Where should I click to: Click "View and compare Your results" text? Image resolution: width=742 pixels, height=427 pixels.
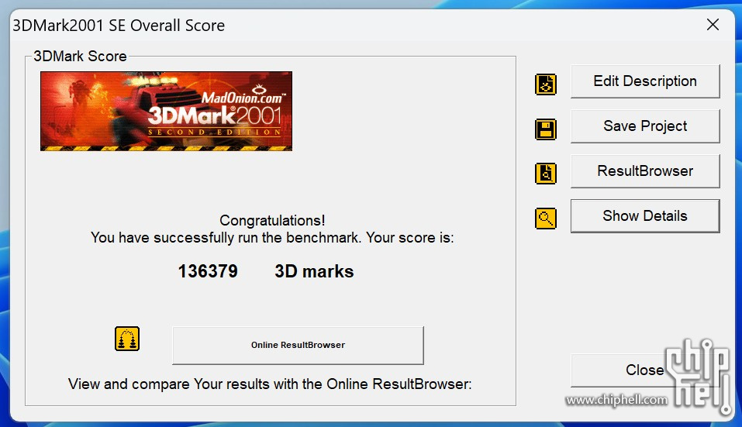tap(270, 384)
